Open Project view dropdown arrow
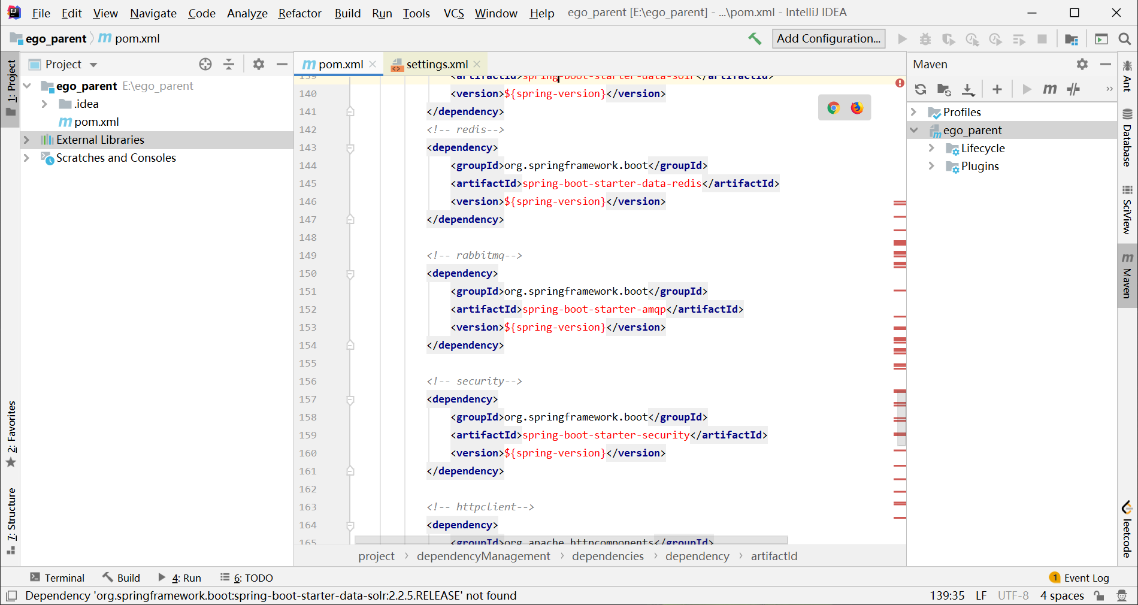Image resolution: width=1138 pixels, height=605 pixels. point(93,65)
